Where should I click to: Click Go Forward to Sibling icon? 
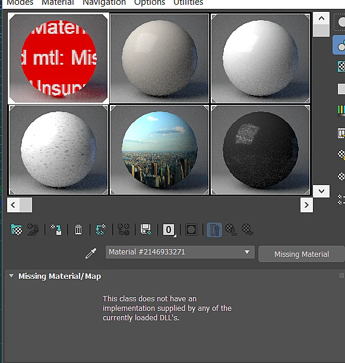click(248, 230)
